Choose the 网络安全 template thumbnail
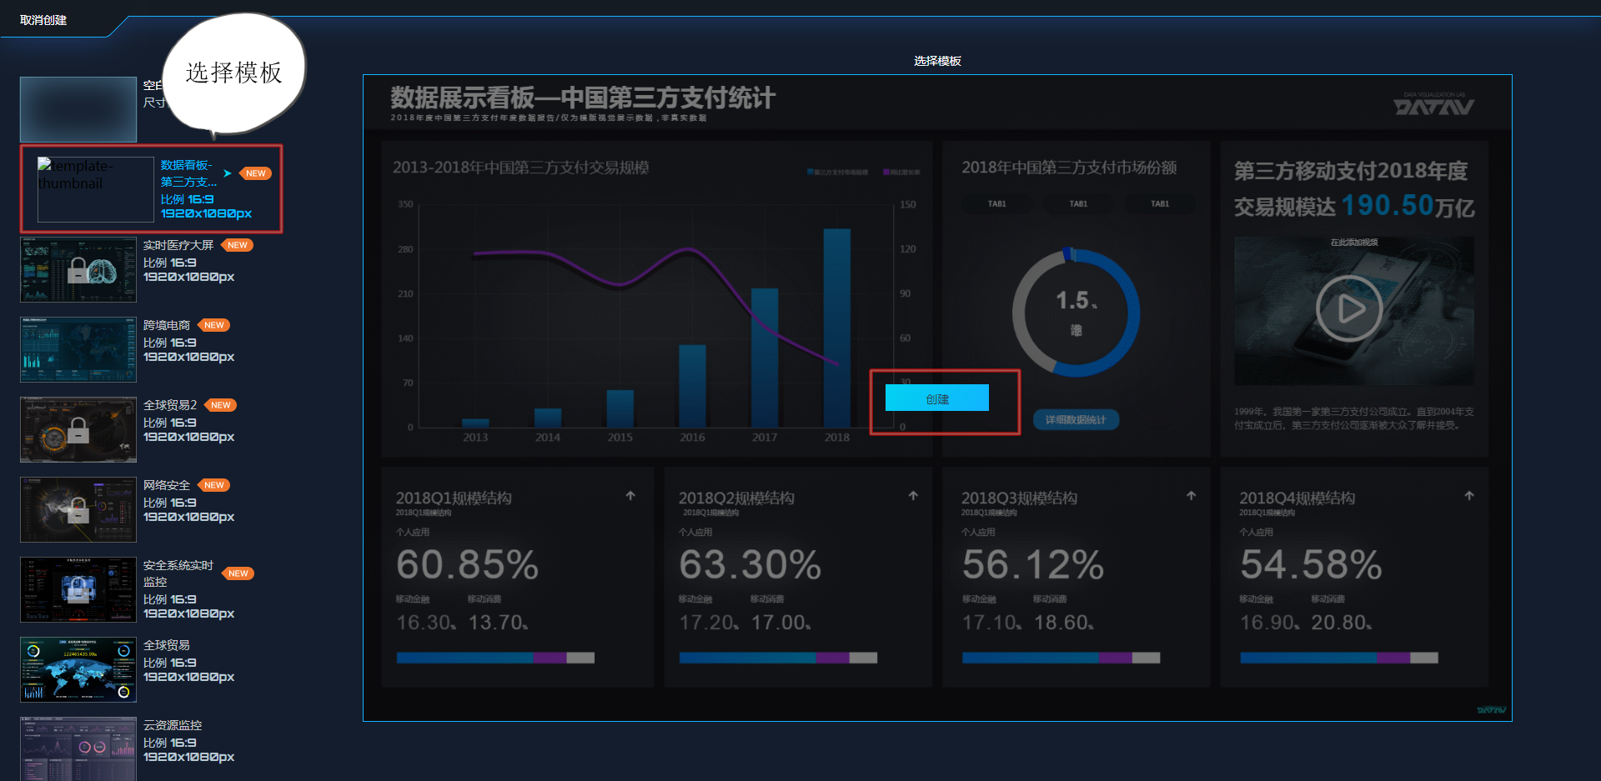Image resolution: width=1601 pixels, height=781 pixels. point(78,509)
